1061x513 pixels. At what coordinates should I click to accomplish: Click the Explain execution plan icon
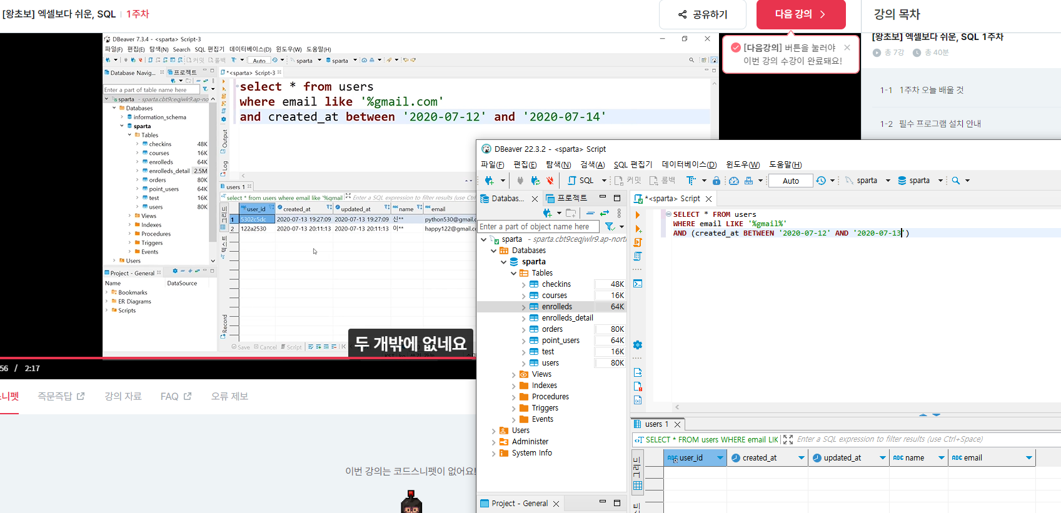(x=638, y=256)
